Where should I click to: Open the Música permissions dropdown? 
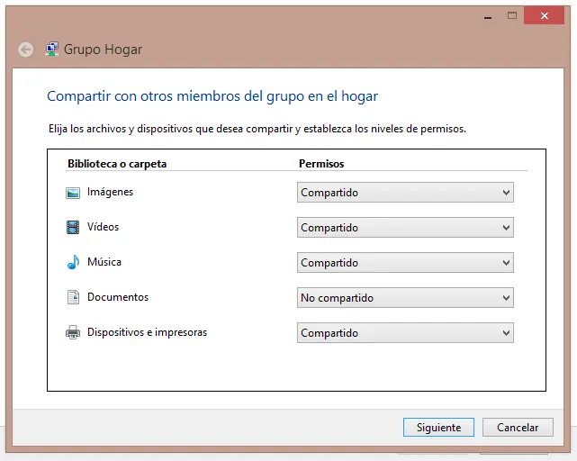click(405, 263)
